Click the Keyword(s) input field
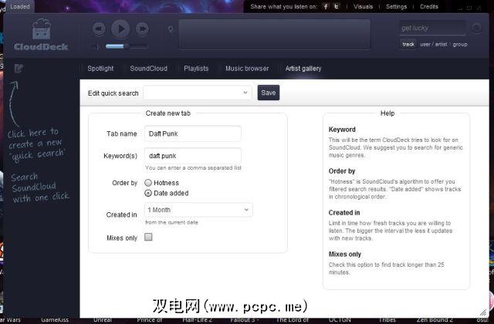The width and height of the screenshot is (494, 324). [x=193, y=156]
